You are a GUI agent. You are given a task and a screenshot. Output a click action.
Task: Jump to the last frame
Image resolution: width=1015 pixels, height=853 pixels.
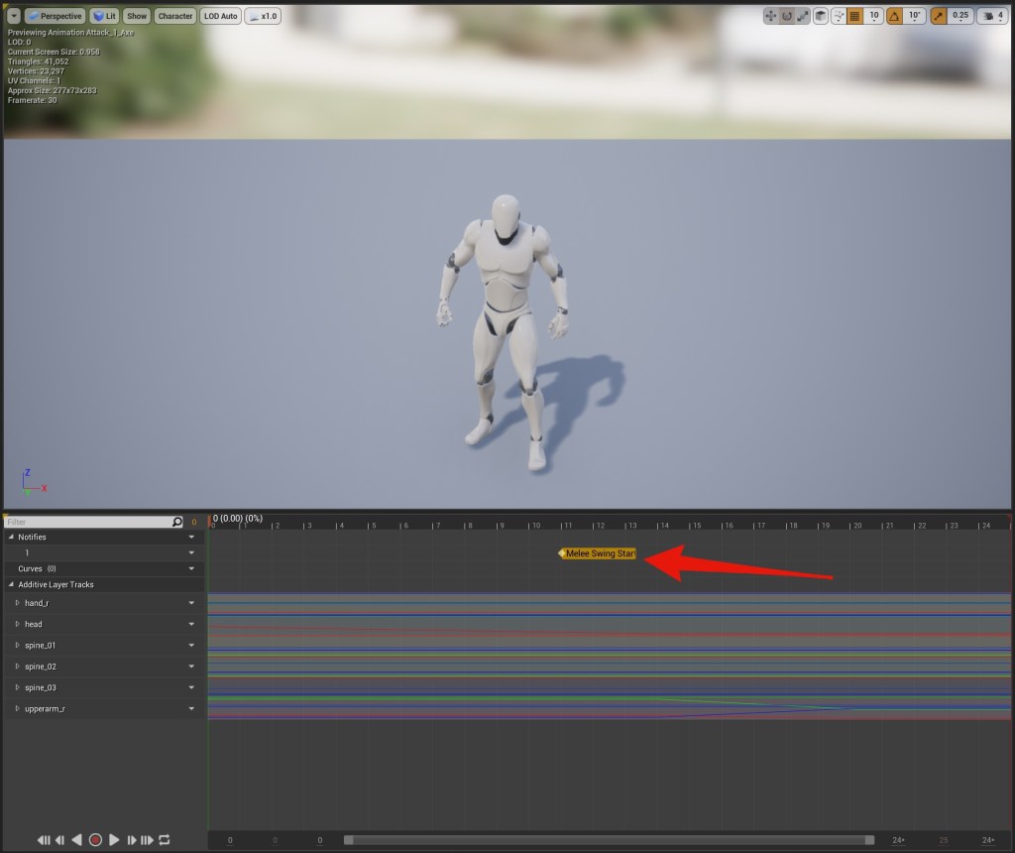(149, 840)
